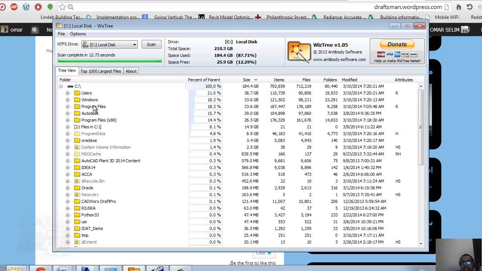The width and height of the screenshot is (482, 271).
Task: Click the CADWorx DraftPro folder icon
Action: 77,201
